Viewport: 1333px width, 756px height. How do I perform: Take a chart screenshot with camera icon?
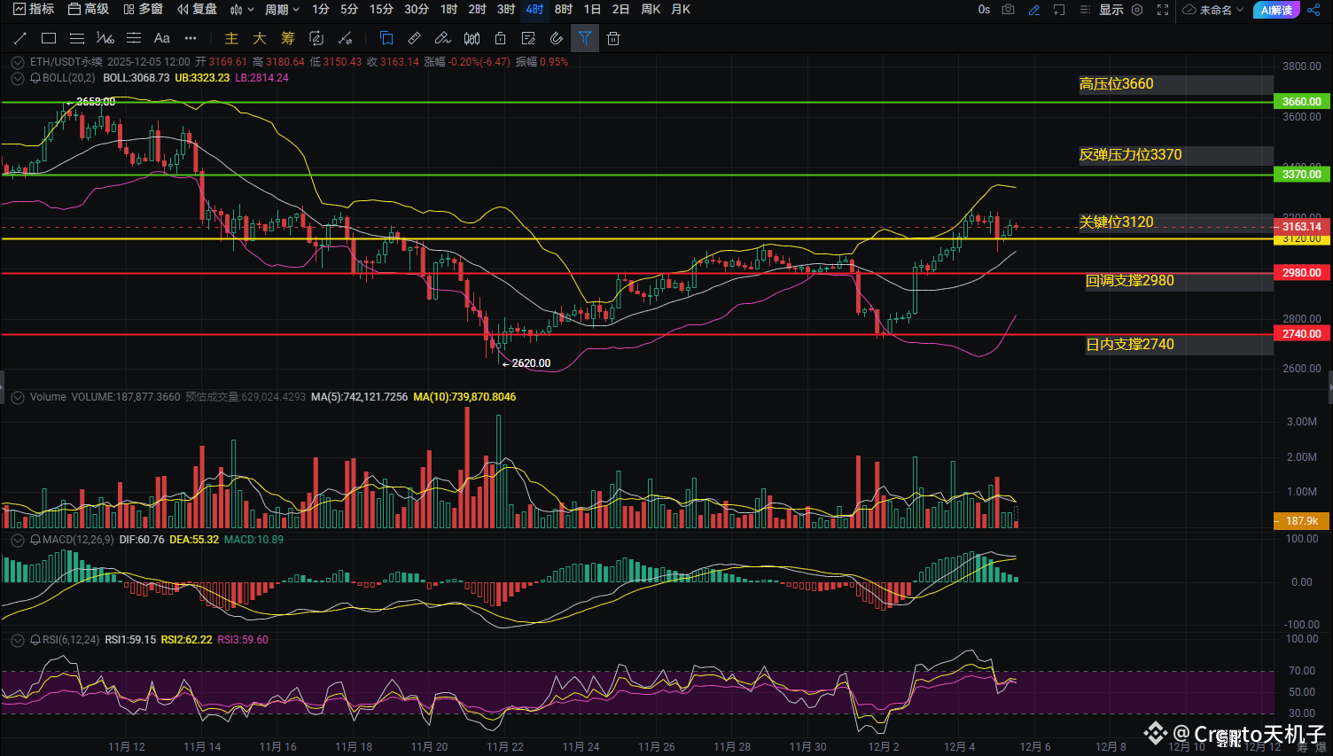point(1009,10)
